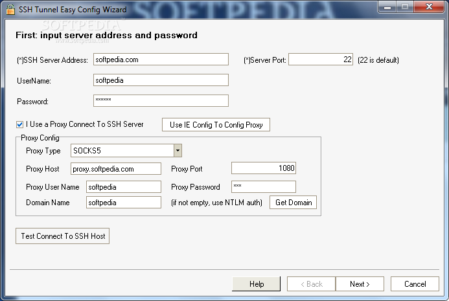Click the Proxy Host field
449x301 pixels.
116,169
